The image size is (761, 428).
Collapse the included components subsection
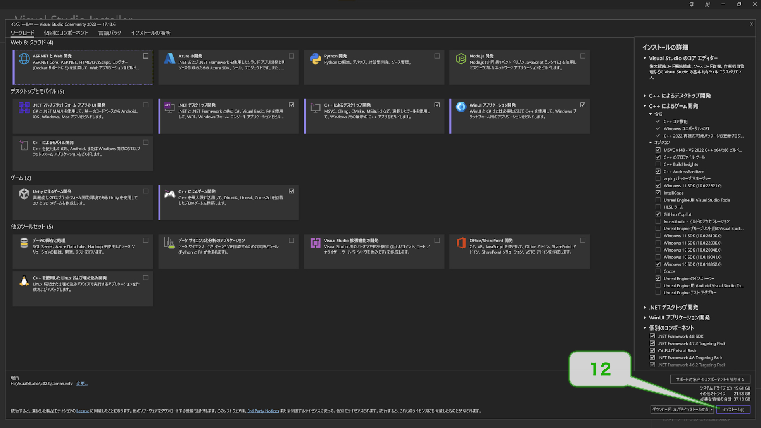tap(650, 114)
